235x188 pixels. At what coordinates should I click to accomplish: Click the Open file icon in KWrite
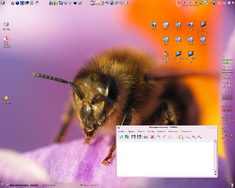pos(127,137)
